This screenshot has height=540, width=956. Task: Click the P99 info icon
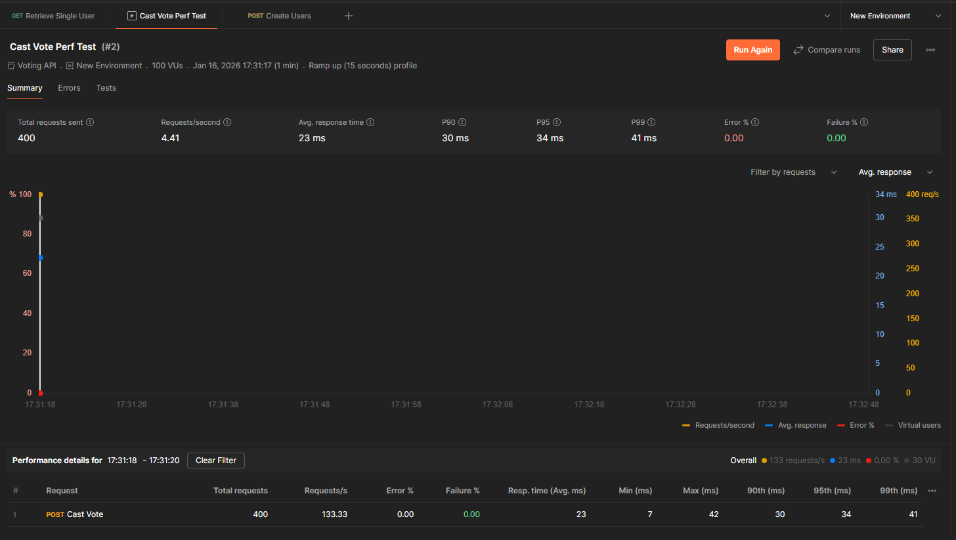pos(651,122)
